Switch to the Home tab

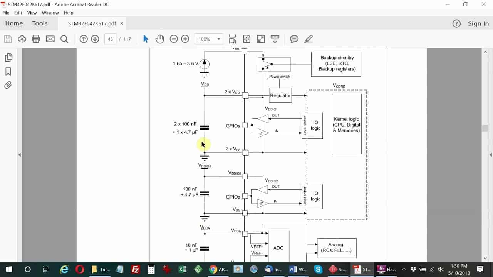click(14, 23)
